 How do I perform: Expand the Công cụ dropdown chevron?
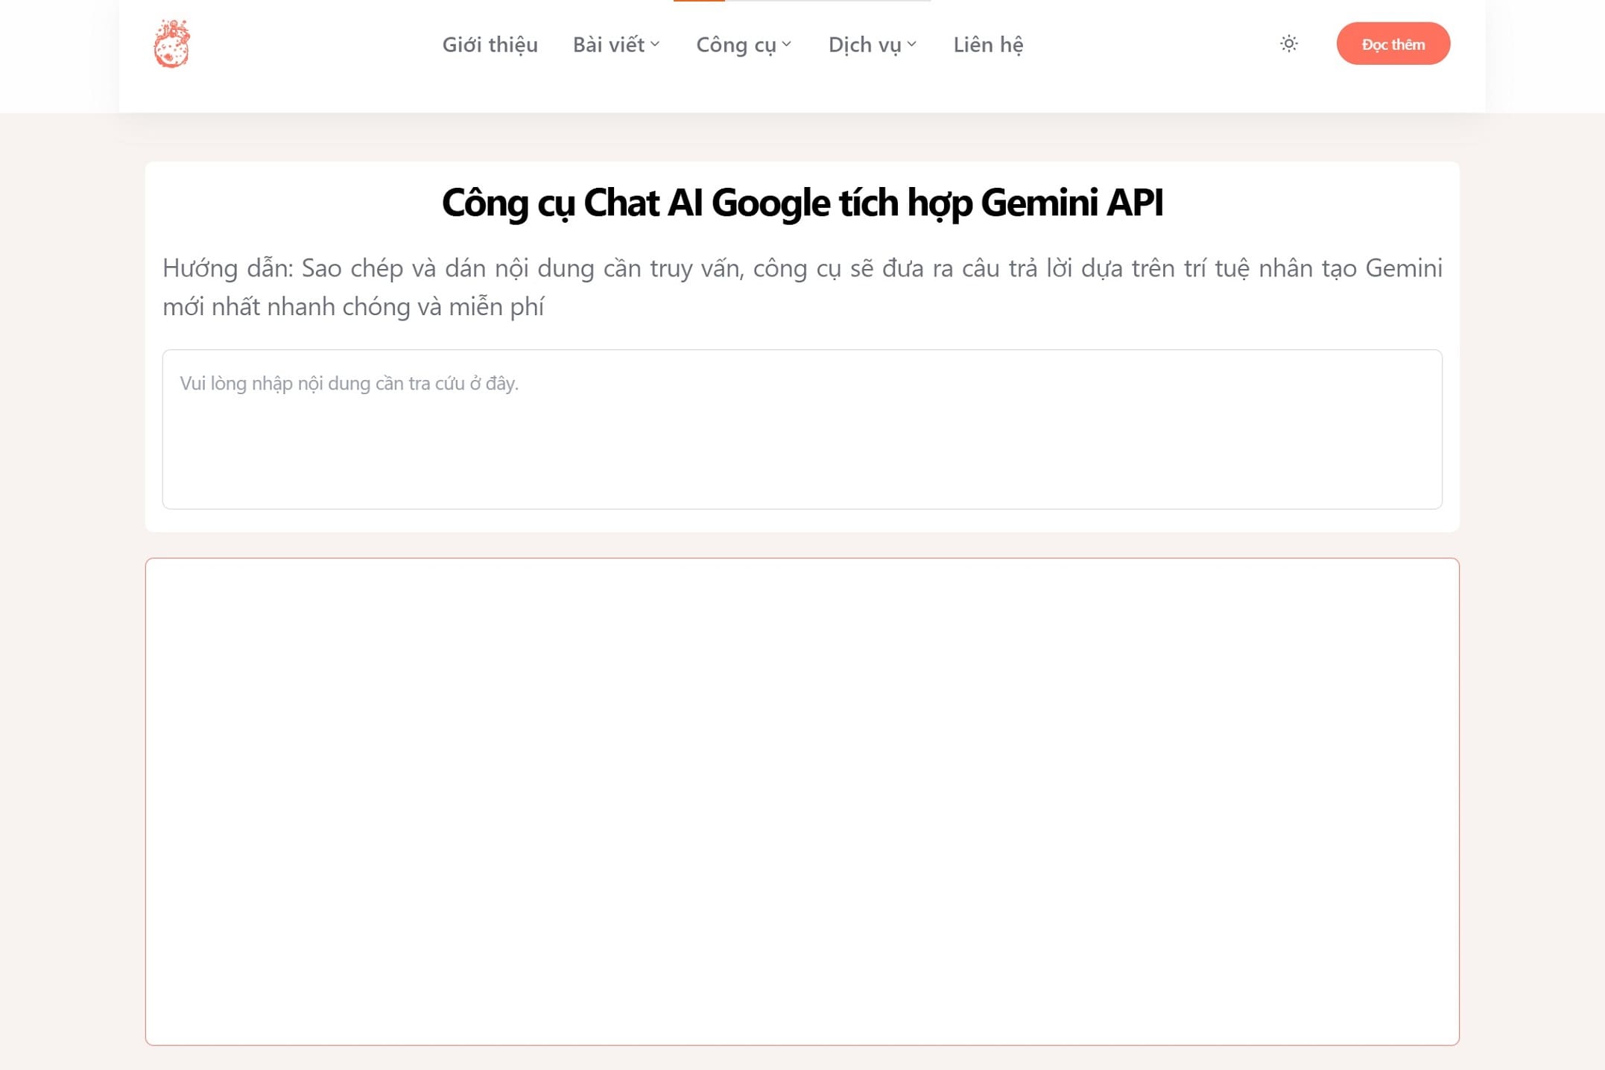coord(786,45)
